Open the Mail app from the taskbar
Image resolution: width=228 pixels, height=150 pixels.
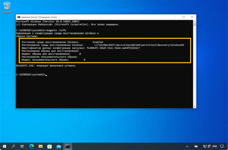tap(59, 146)
